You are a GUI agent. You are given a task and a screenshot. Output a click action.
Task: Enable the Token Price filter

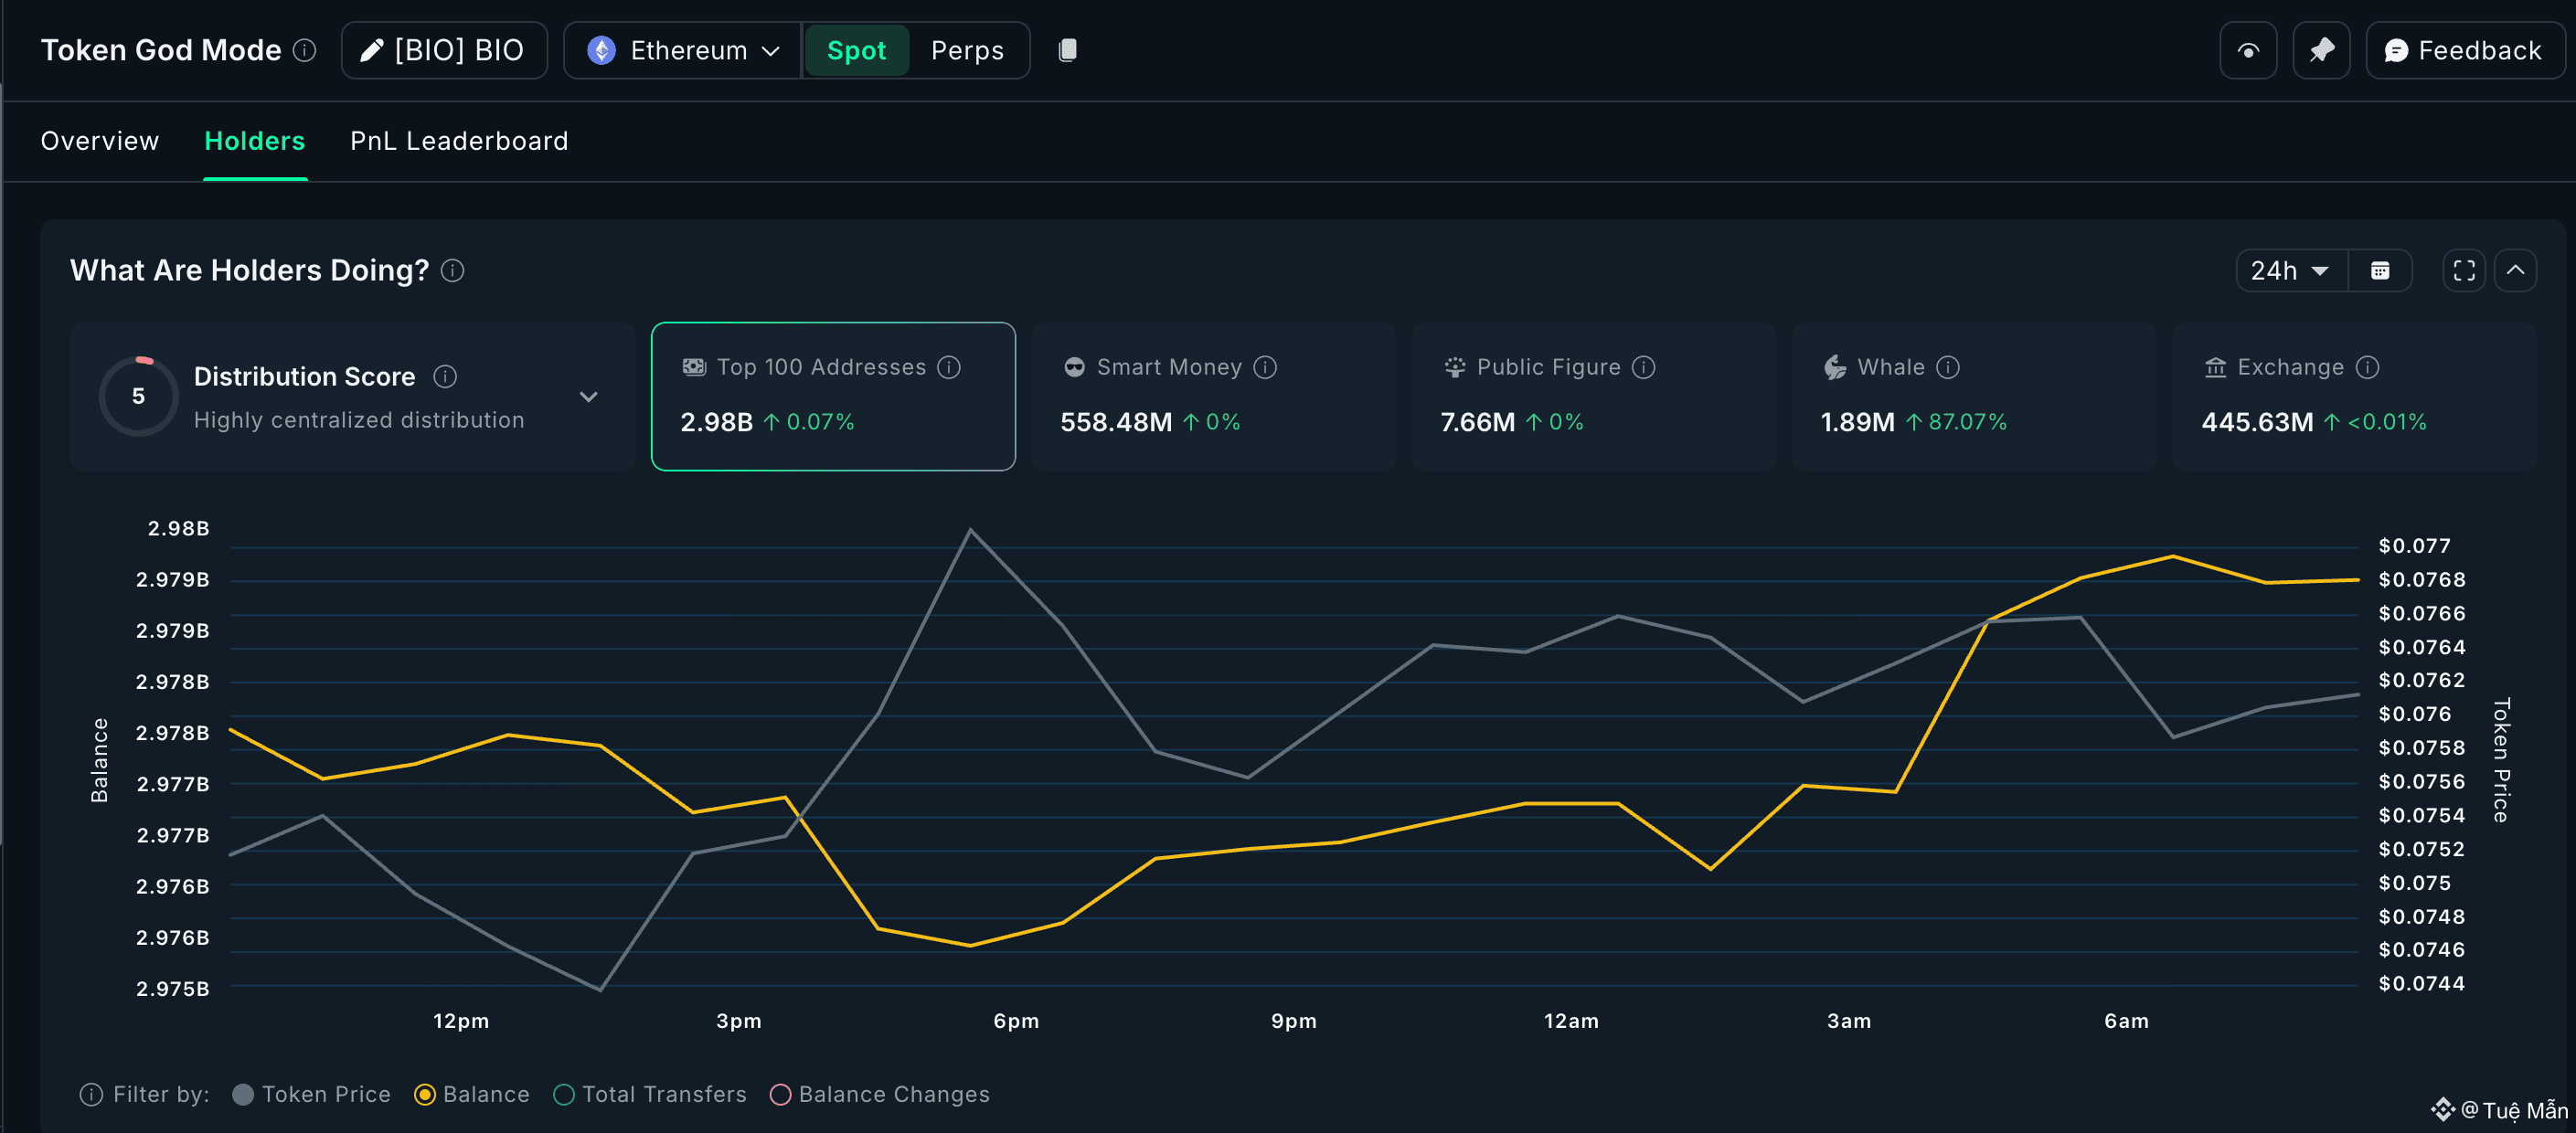point(243,1095)
